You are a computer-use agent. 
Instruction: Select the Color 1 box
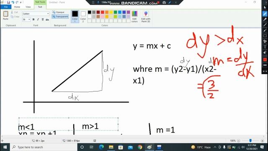coord(75,16)
